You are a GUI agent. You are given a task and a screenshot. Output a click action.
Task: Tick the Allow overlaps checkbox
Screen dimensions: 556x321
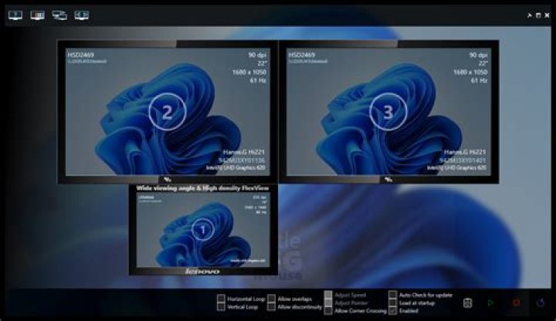click(x=271, y=299)
